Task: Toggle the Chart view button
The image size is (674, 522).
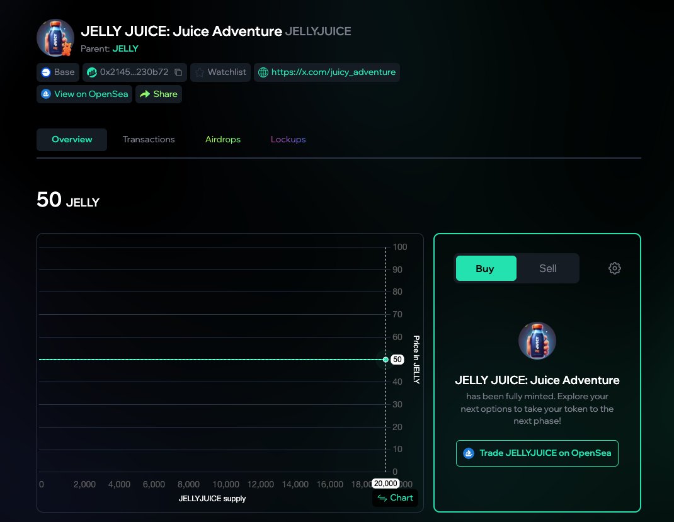Action: 395,498
